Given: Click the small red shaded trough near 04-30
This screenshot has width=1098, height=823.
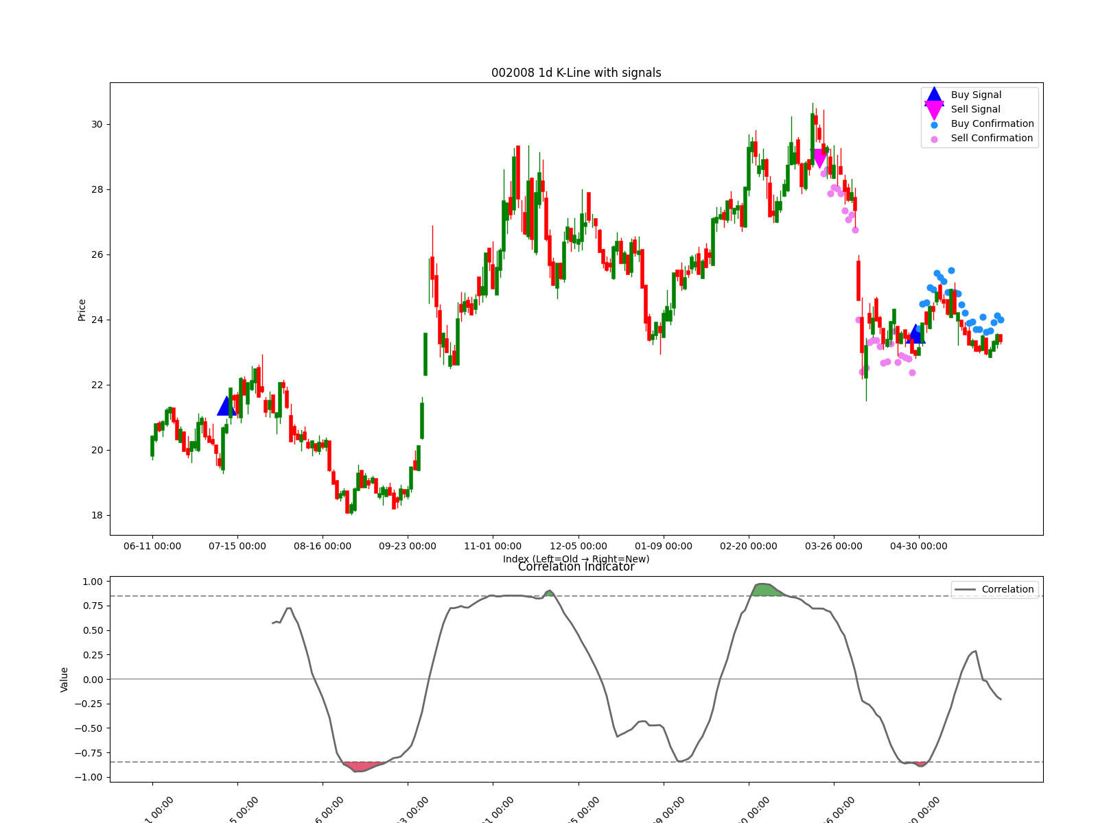Looking at the screenshot, I should click(x=920, y=763).
